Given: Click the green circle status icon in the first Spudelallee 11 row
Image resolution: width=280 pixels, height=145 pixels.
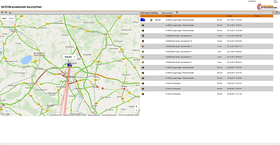Looking at the screenshot, I should [x=143, y=47].
